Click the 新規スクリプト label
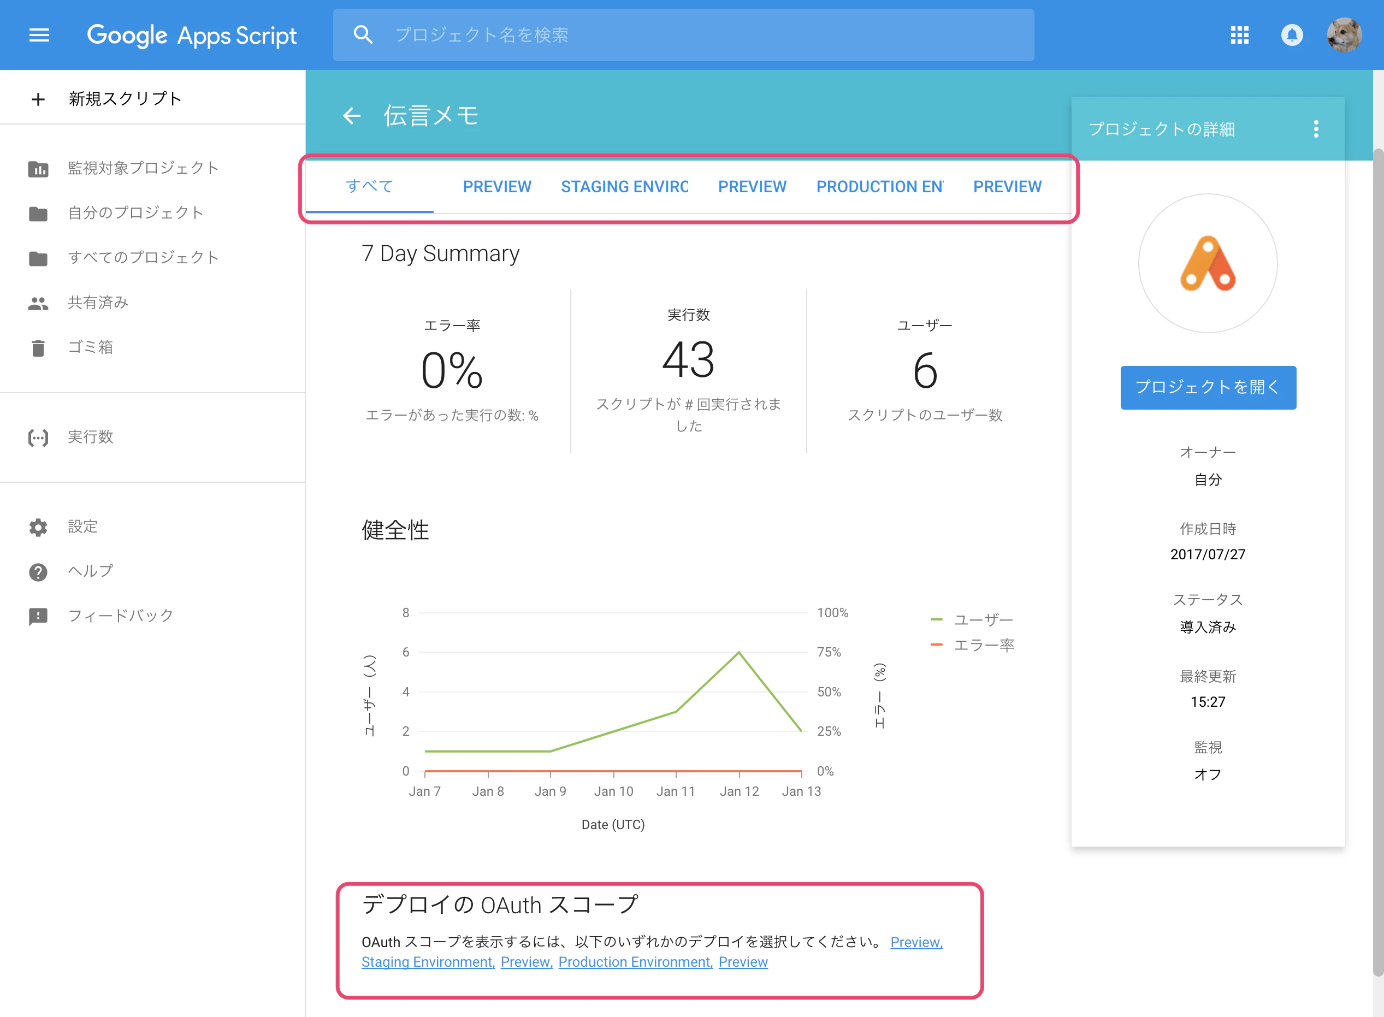 [x=125, y=99]
